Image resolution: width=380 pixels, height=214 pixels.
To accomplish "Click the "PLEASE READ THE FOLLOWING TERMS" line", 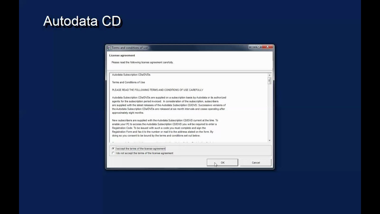I will click(x=158, y=90).
